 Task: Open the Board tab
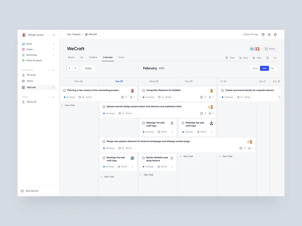tap(71, 57)
